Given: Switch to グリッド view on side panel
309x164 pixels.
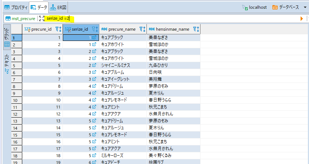Looking at the screenshot, I should pos(7,37).
